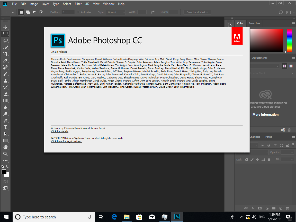Image resolution: width=296 pixels, height=222 pixels.
Task: Reset default foreground and background colors
Action: 3,167
